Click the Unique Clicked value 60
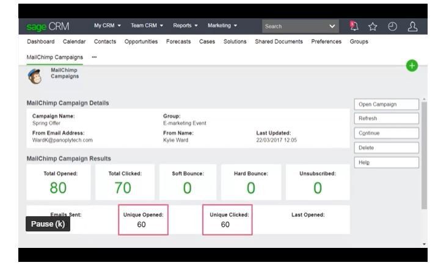 [x=225, y=225]
